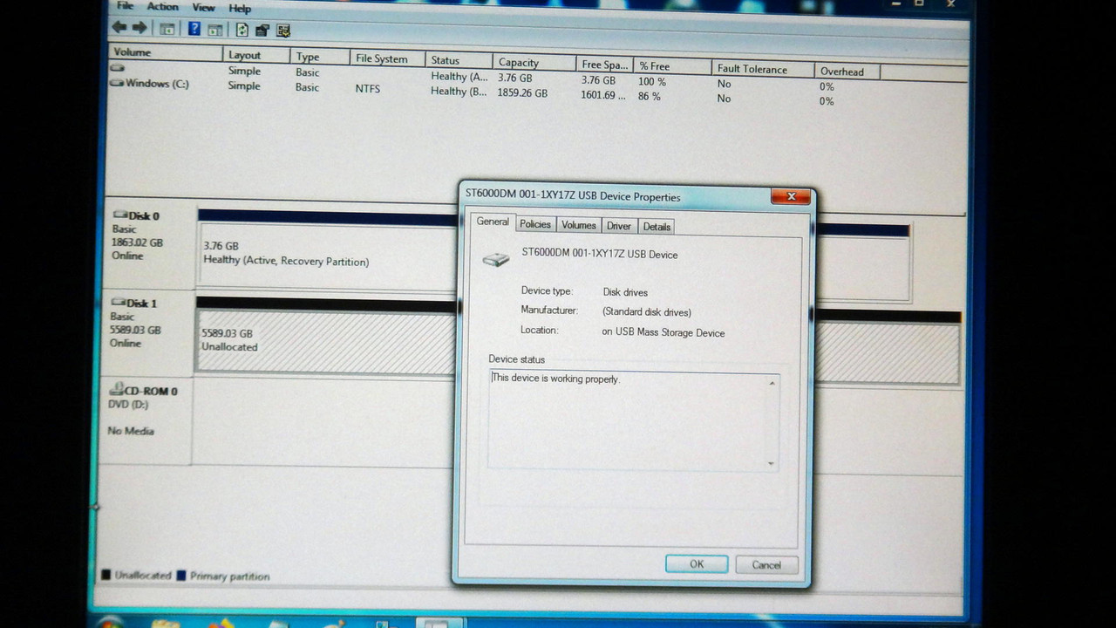The image size is (1116, 628).
Task: Click the 86 % free cell
Action: pyautogui.click(x=650, y=96)
